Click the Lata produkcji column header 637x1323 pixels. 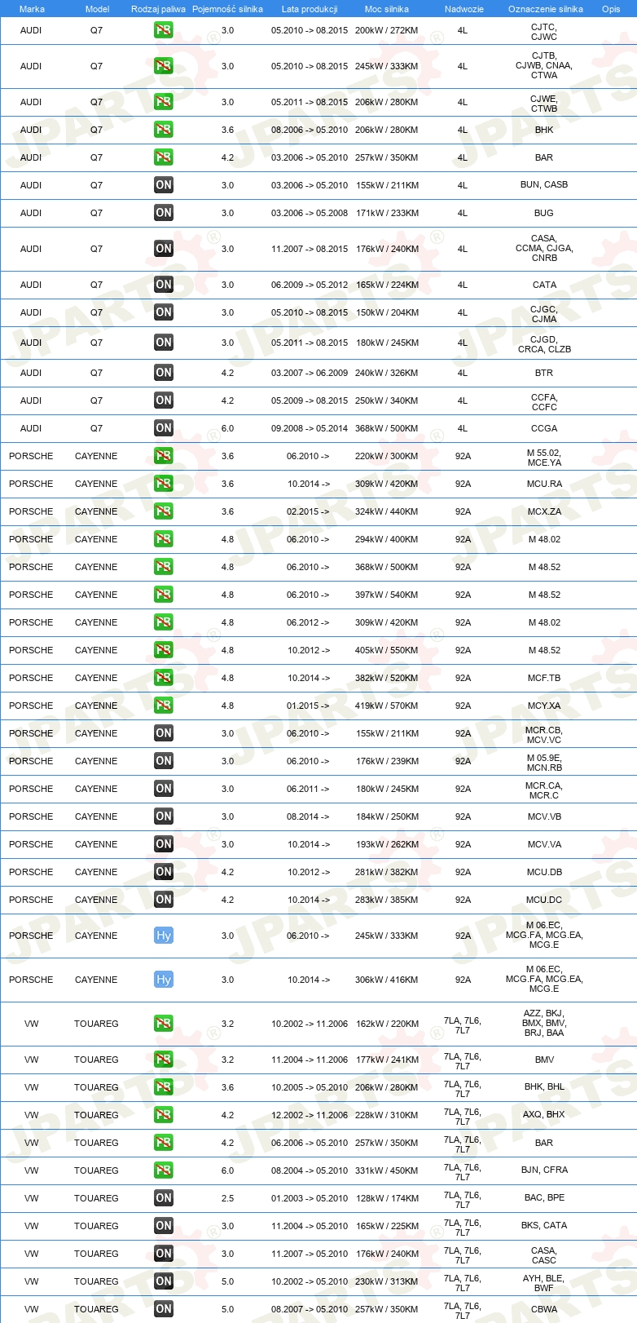[x=310, y=9]
